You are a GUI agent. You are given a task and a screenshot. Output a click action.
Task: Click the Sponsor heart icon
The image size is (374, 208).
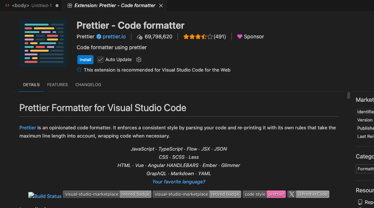point(240,37)
